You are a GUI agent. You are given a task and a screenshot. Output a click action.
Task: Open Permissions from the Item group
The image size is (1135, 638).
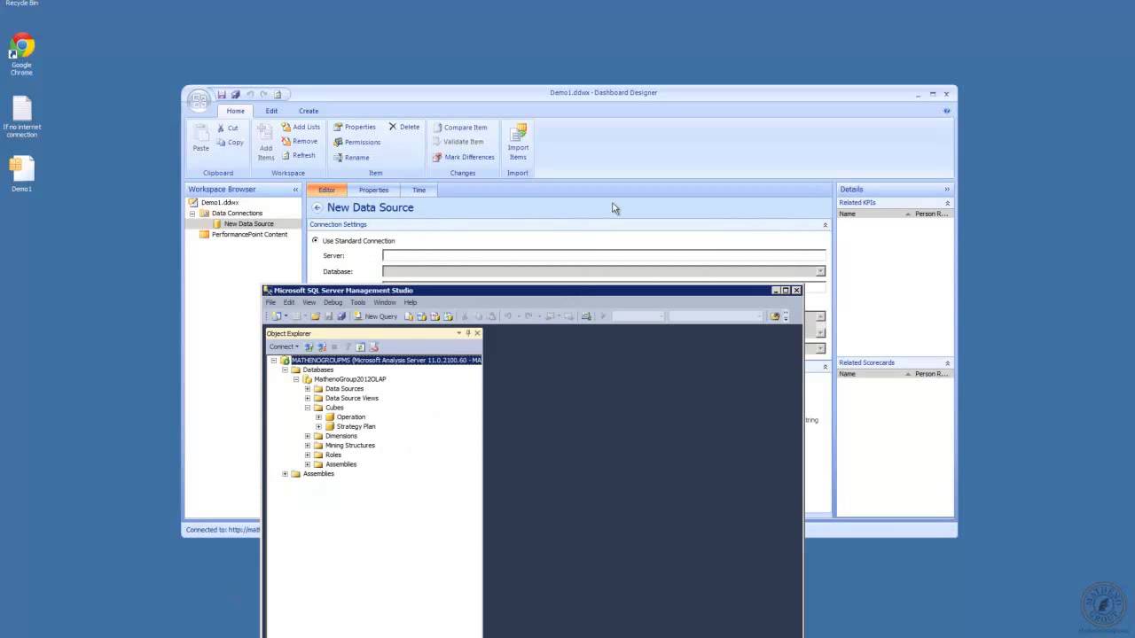tap(356, 142)
